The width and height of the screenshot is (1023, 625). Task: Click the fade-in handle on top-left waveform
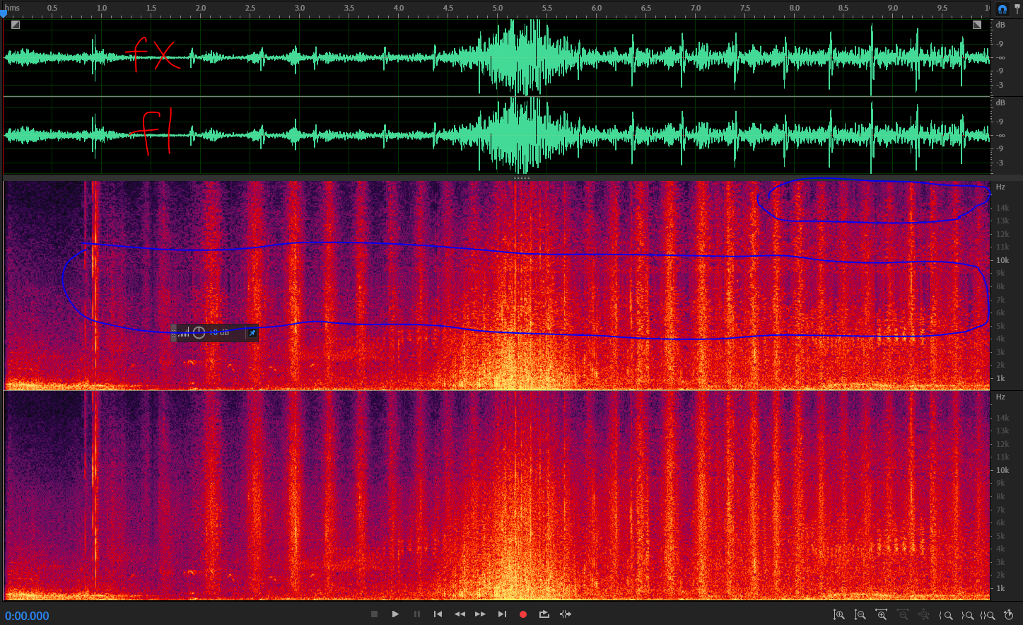[16, 25]
